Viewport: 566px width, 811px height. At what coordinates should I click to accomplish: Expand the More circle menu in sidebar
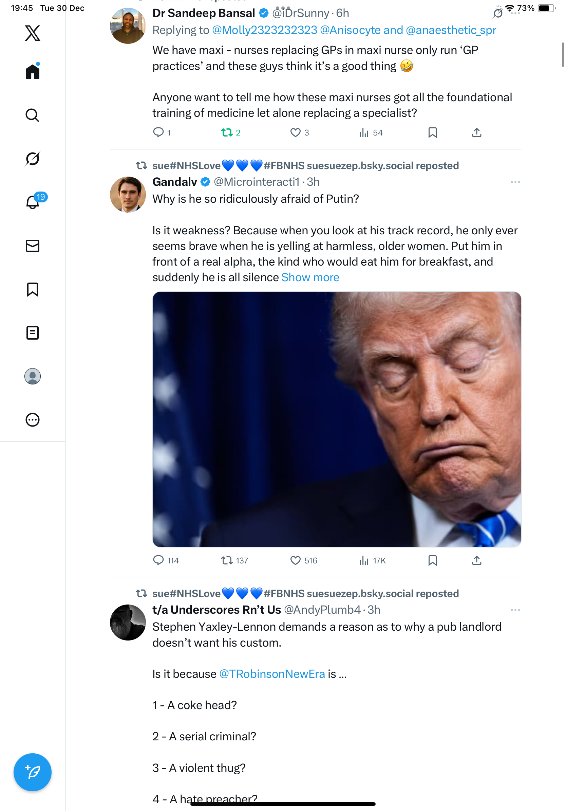33,420
